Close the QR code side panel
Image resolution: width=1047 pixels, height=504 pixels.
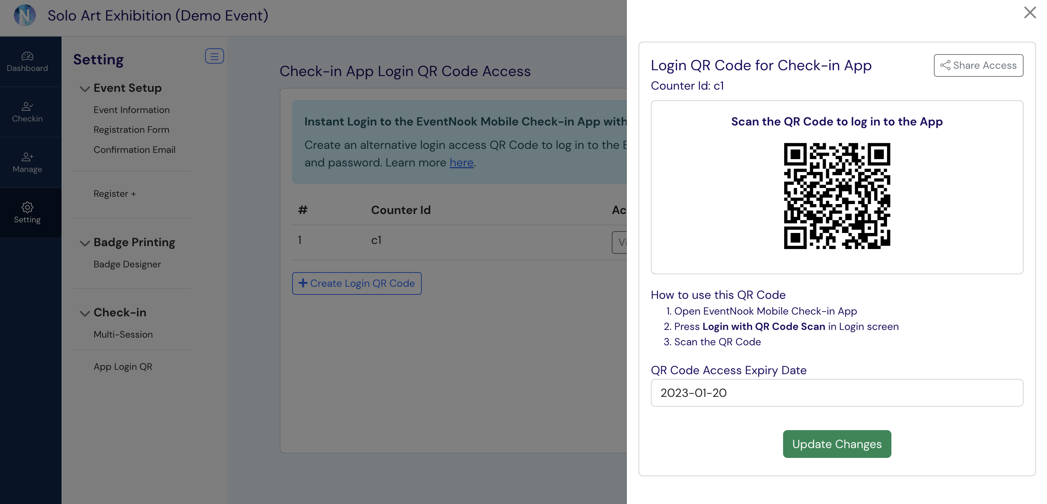coord(1029,12)
